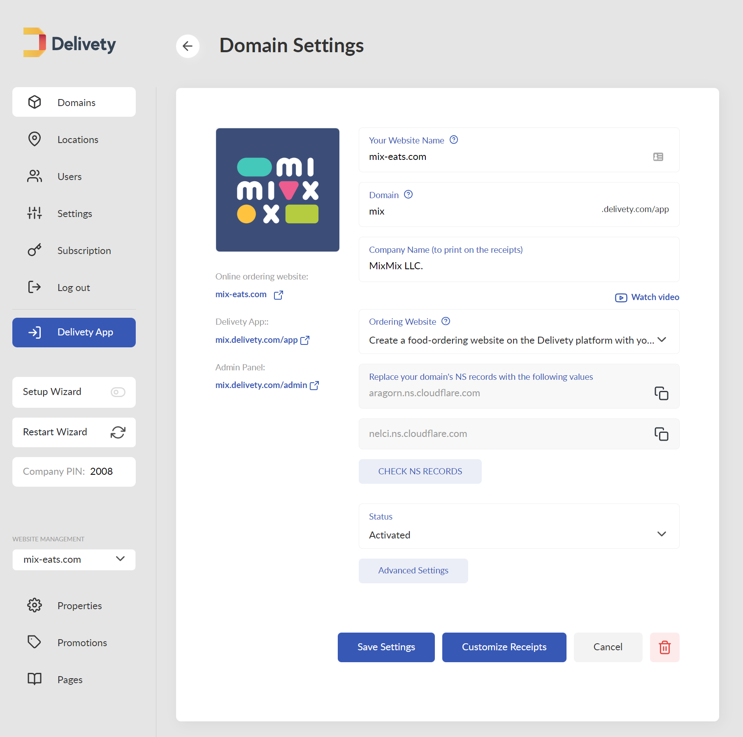Click the Company Name input field
The width and height of the screenshot is (743, 737).
pos(519,259)
